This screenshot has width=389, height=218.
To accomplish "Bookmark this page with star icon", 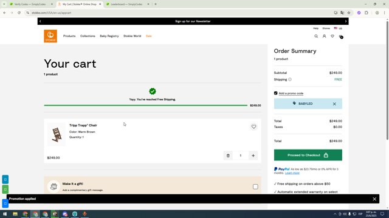I will 349,13.
